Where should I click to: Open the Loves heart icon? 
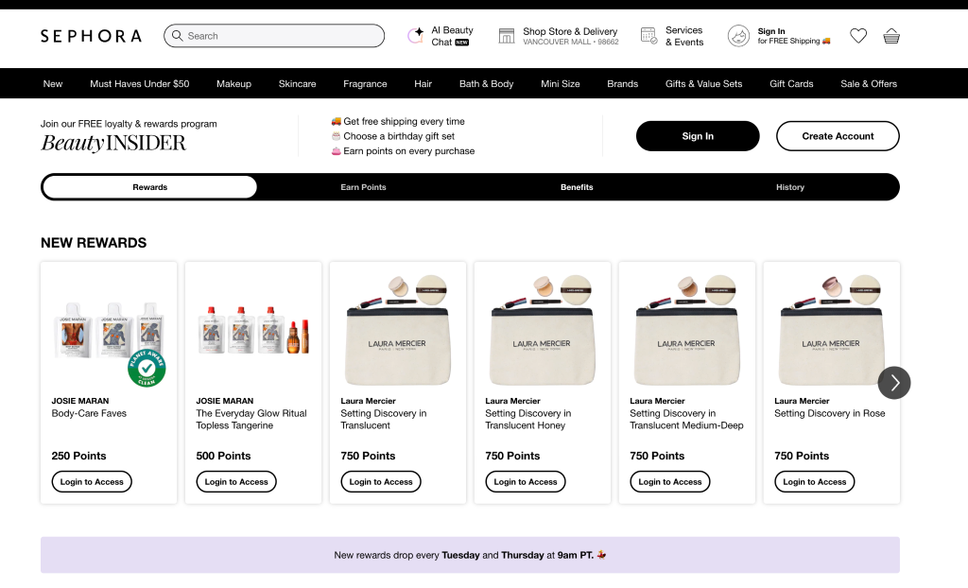click(x=858, y=36)
